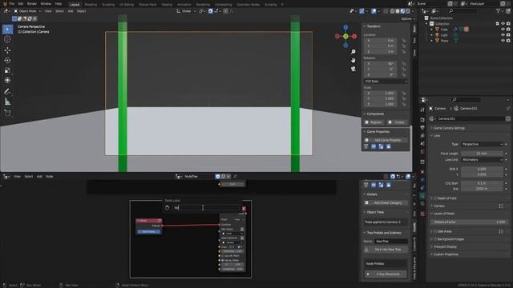Toggle visibility of Cube in outliner
Viewport: 513px width, 288px height.
[503, 30]
